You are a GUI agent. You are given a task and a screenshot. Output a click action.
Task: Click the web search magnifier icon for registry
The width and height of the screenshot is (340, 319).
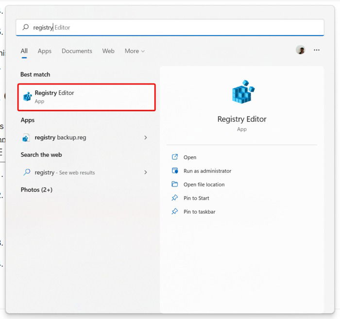coord(27,172)
